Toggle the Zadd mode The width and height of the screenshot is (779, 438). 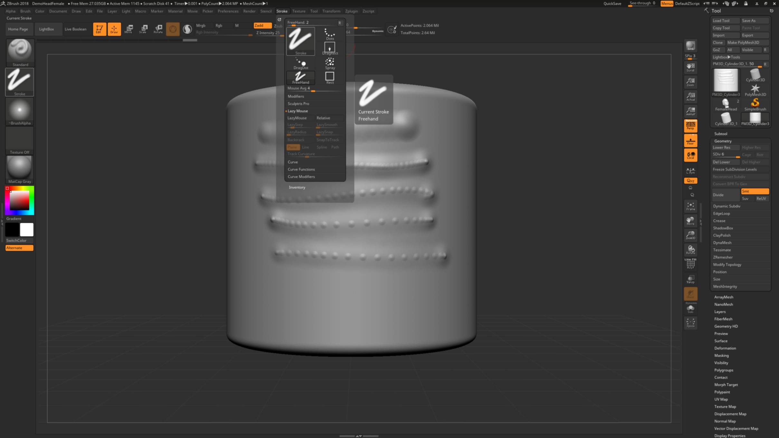click(262, 25)
